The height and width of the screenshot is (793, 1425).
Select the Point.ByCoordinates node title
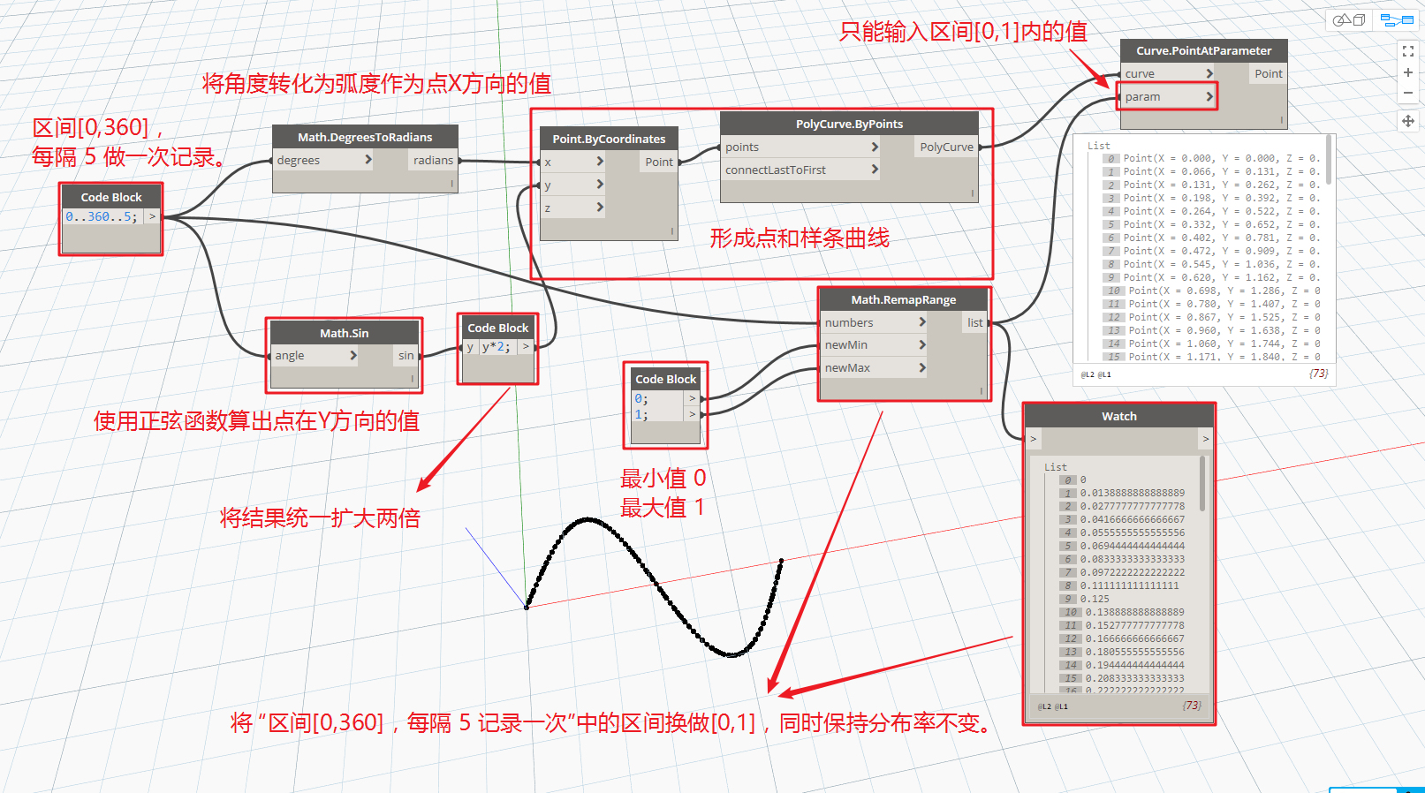(609, 139)
